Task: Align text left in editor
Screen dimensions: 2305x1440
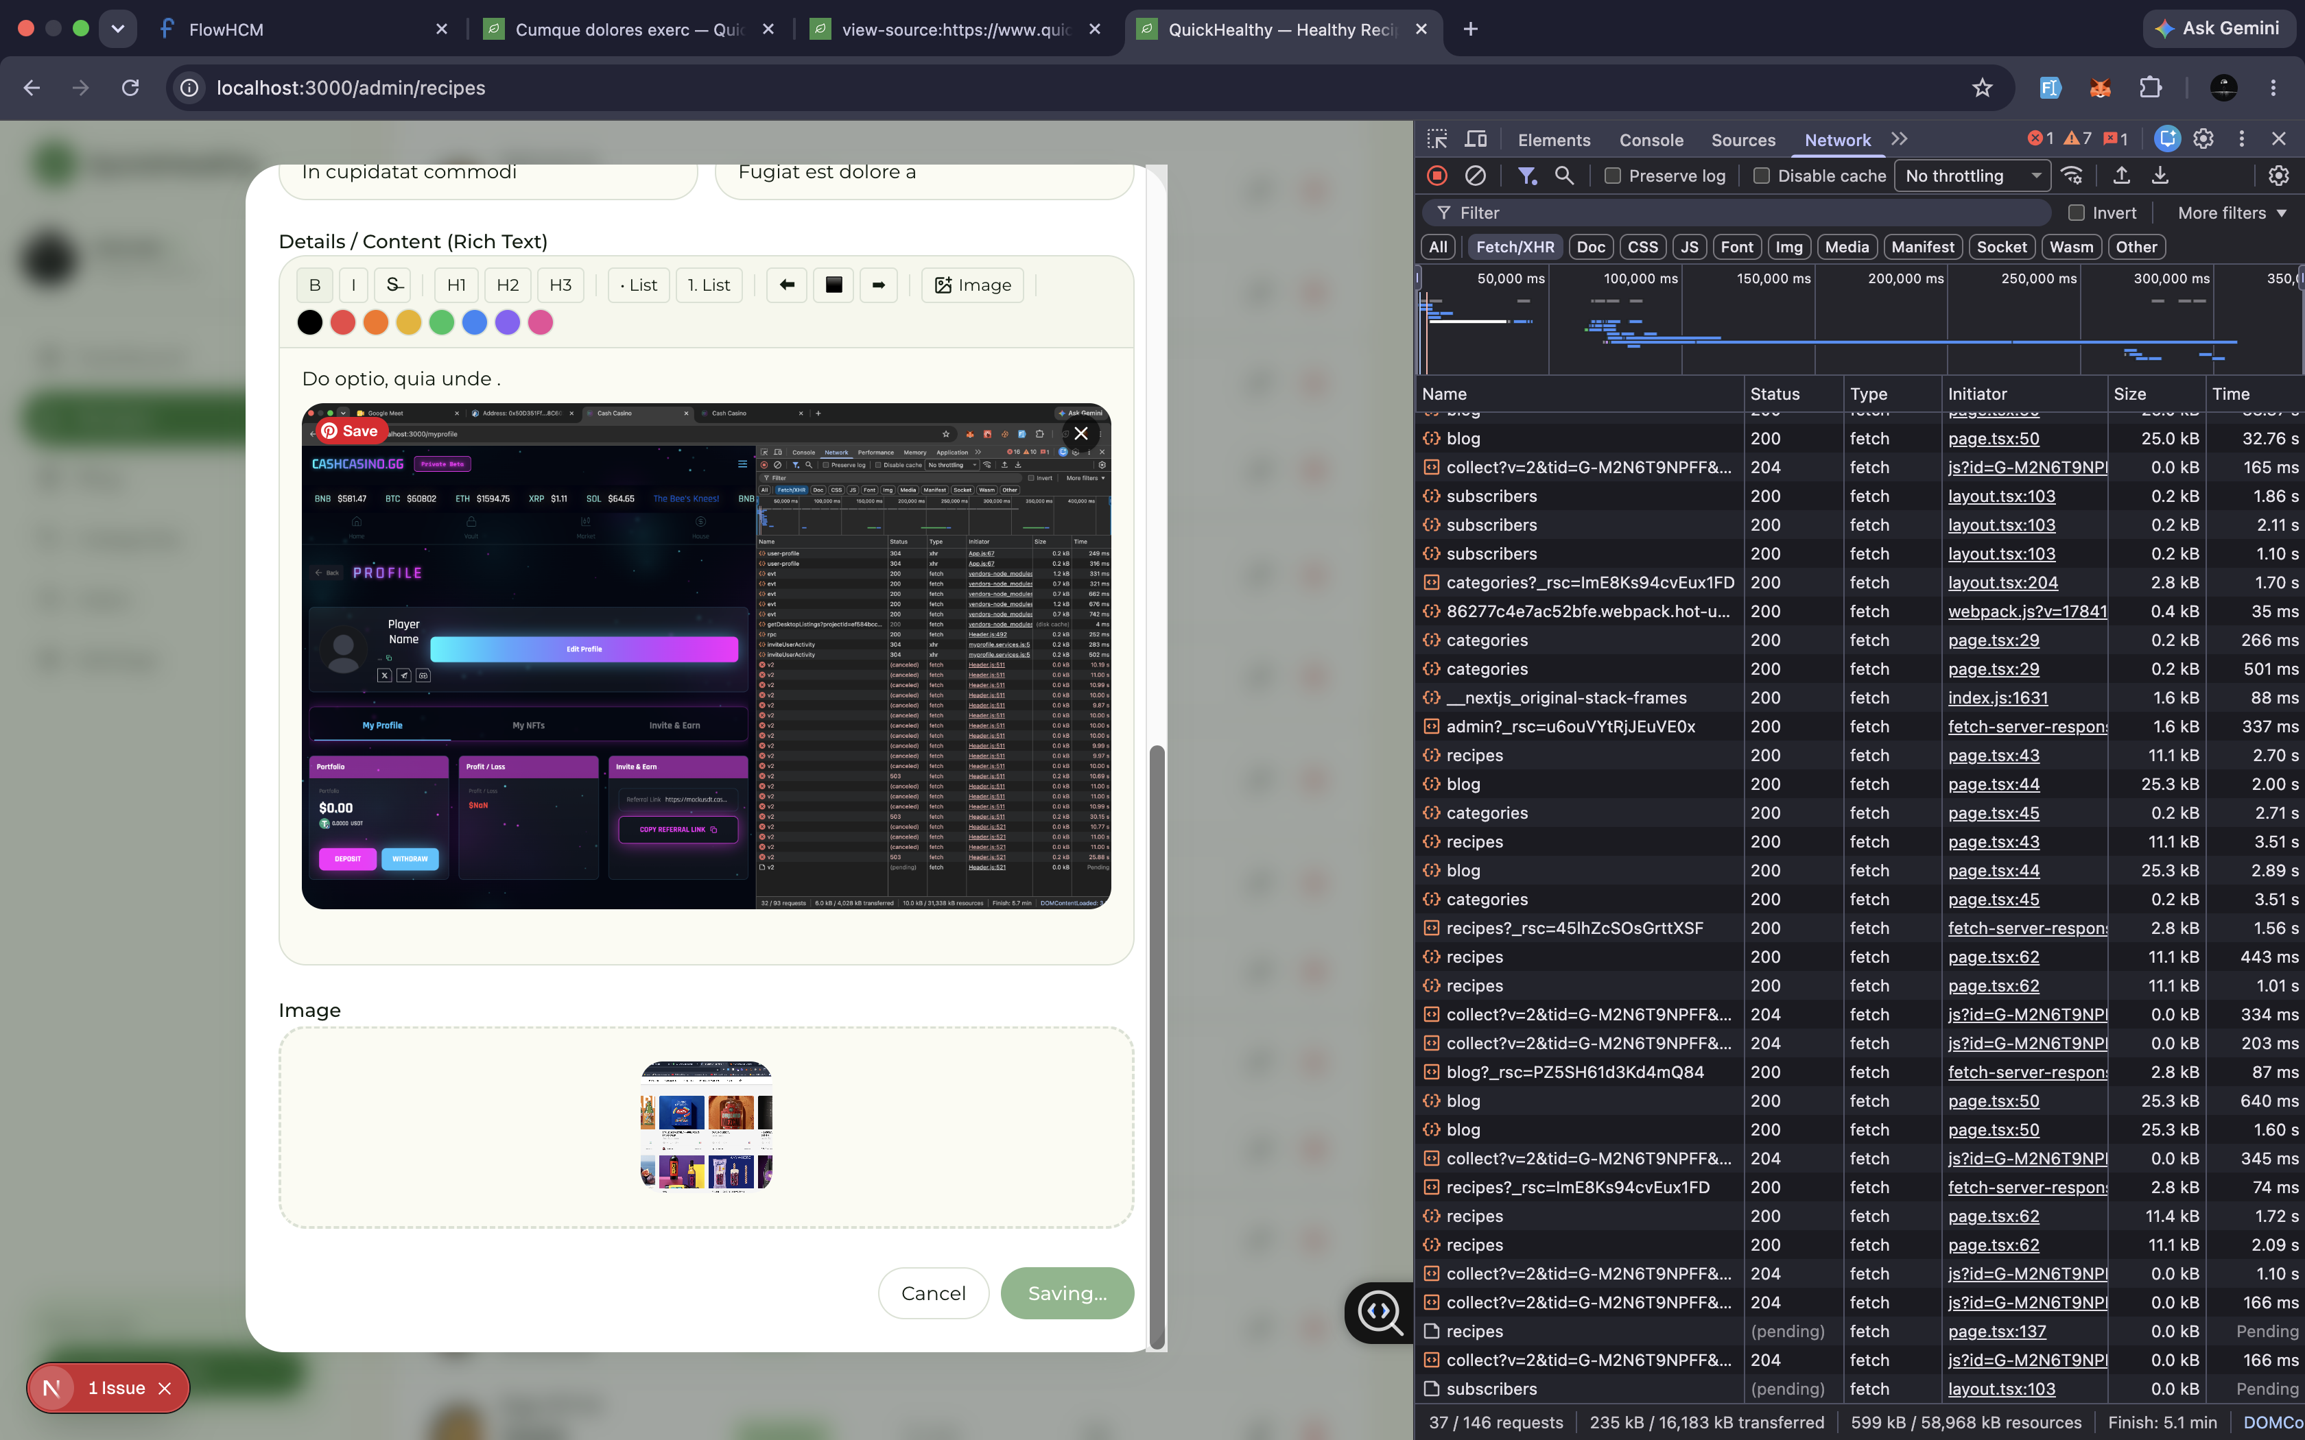Action: (x=787, y=285)
